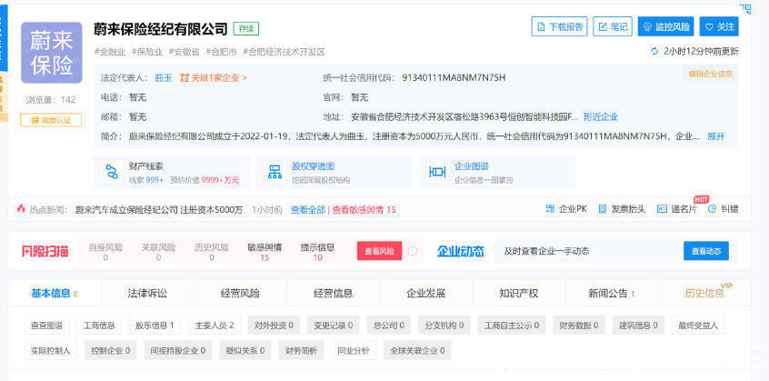Click the 蔚来保险 company logo thumbnail
This screenshot has height=381, width=769.
[51, 53]
